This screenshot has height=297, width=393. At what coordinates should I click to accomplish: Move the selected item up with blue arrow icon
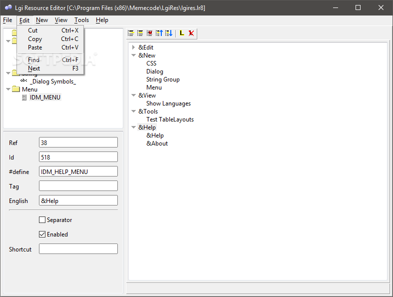tap(159, 33)
